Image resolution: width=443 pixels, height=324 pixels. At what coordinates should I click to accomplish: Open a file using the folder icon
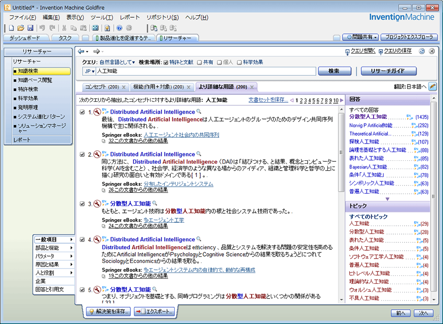(x=21, y=28)
